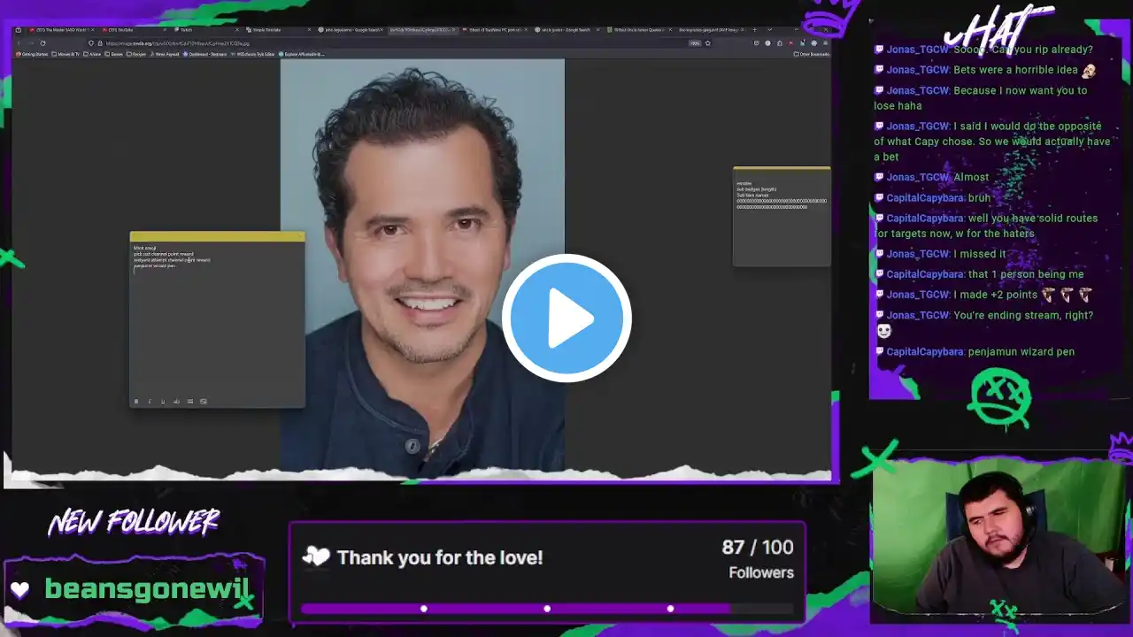Image resolution: width=1133 pixels, height=637 pixels.
Task: Play the video with the large blue button
Action: tap(566, 318)
